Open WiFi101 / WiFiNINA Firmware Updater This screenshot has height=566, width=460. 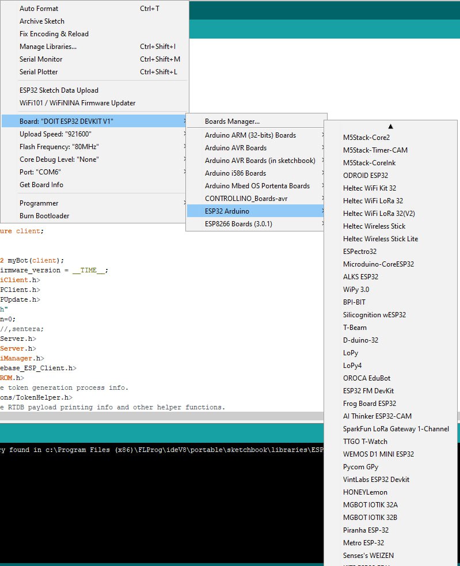(x=94, y=103)
